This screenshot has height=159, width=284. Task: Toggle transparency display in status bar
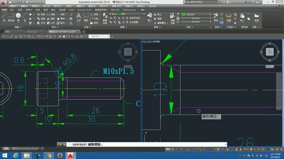pyautogui.click(x=223, y=149)
